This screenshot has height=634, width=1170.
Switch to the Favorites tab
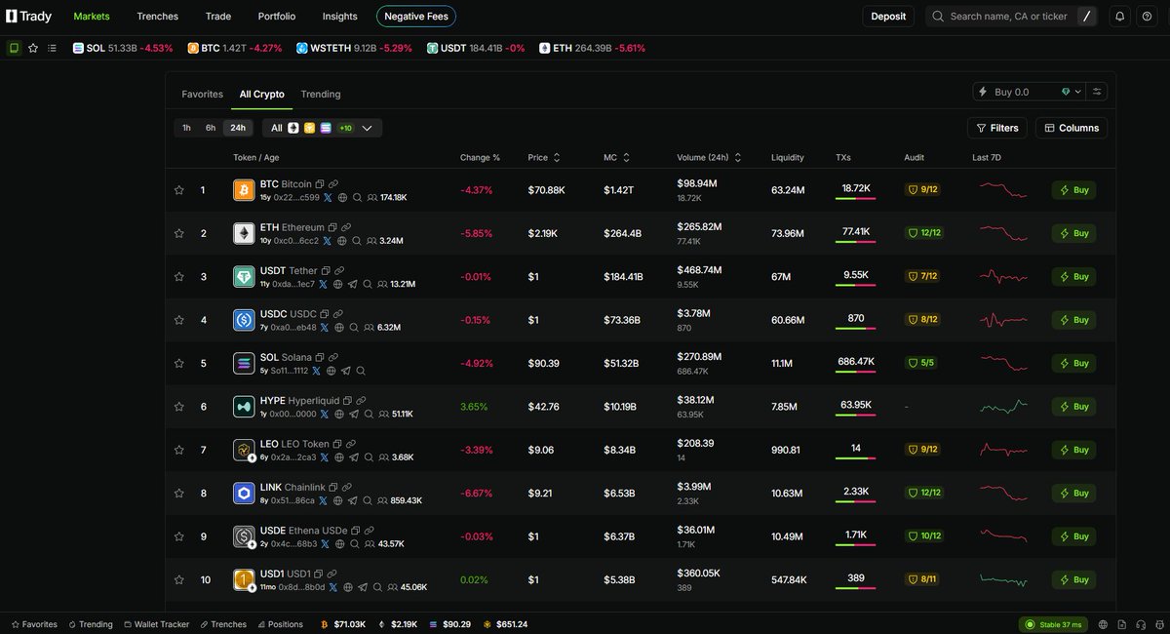coord(203,95)
